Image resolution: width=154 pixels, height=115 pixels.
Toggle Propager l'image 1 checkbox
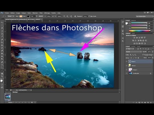(143, 55)
